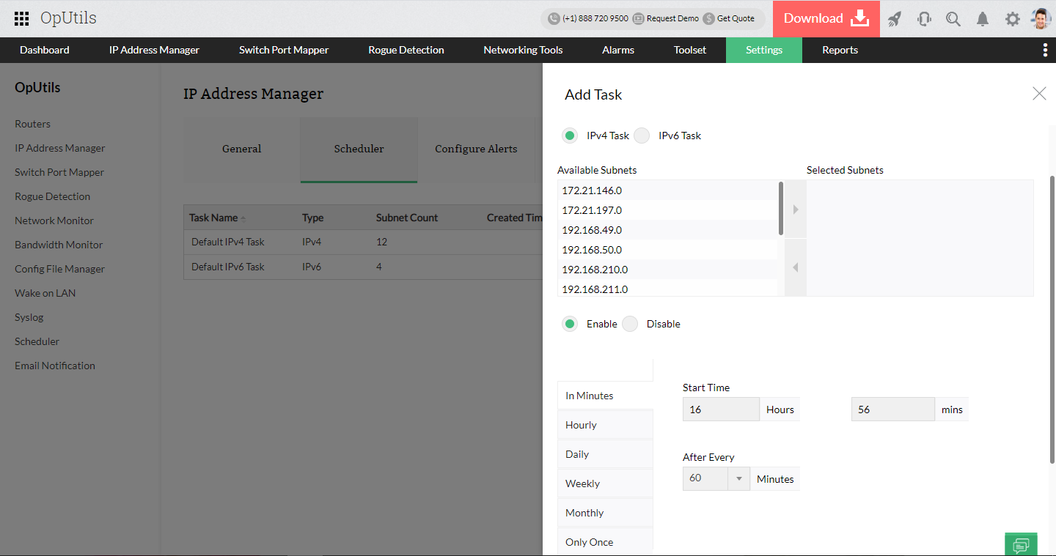Image resolution: width=1056 pixels, height=556 pixels.
Task: Click the Download button
Action: click(826, 19)
